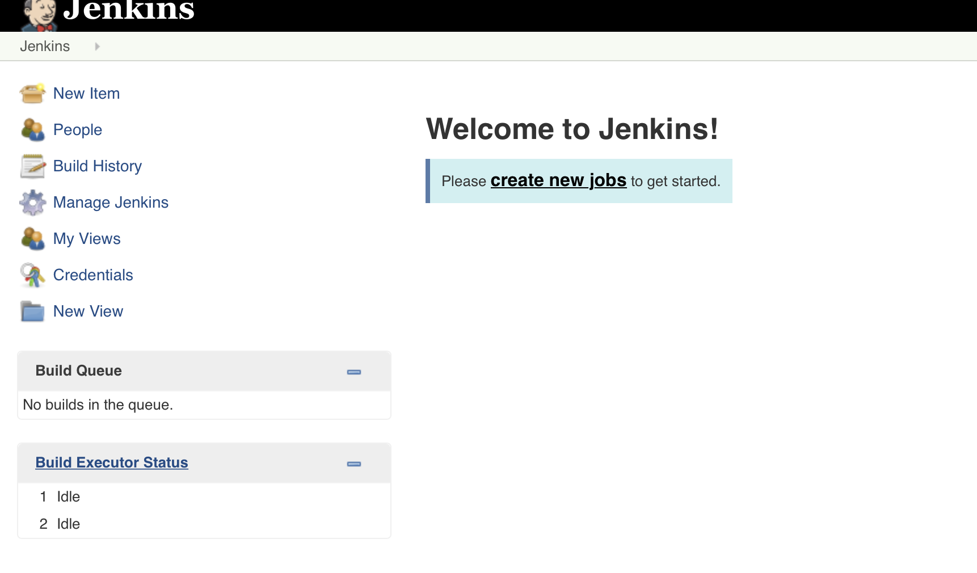977x573 pixels.
Task: Open the New Item link
Action: tap(86, 94)
